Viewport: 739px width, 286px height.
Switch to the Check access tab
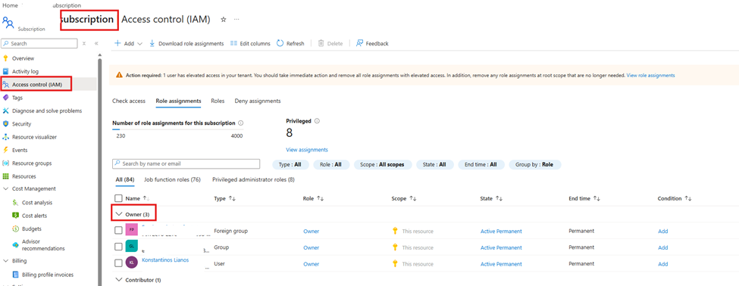[129, 101]
